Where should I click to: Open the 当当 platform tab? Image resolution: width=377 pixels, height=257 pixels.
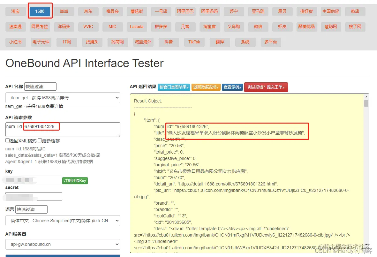pos(64,11)
